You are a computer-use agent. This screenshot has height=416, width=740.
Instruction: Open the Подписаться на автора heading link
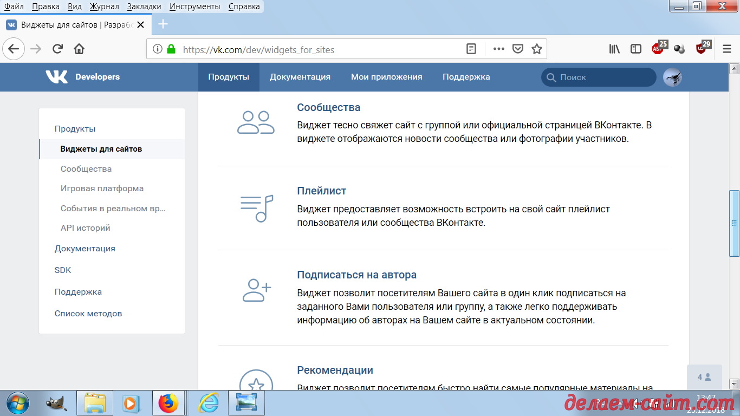click(357, 275)
